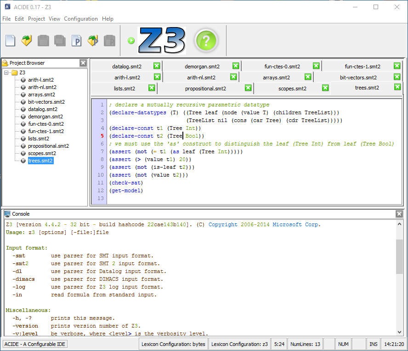Switch to the datalog.smt2 tab
The height and width of the screenshot is (351, 408).
tap(127, 67)
